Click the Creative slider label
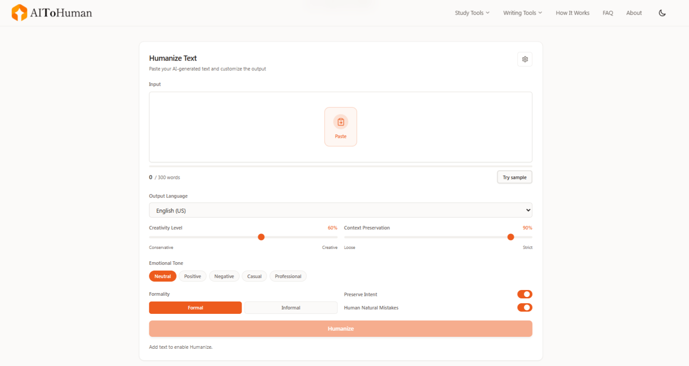Image resolution: width=689 pixels, height=366 pixels. click(x=329, y=248)
